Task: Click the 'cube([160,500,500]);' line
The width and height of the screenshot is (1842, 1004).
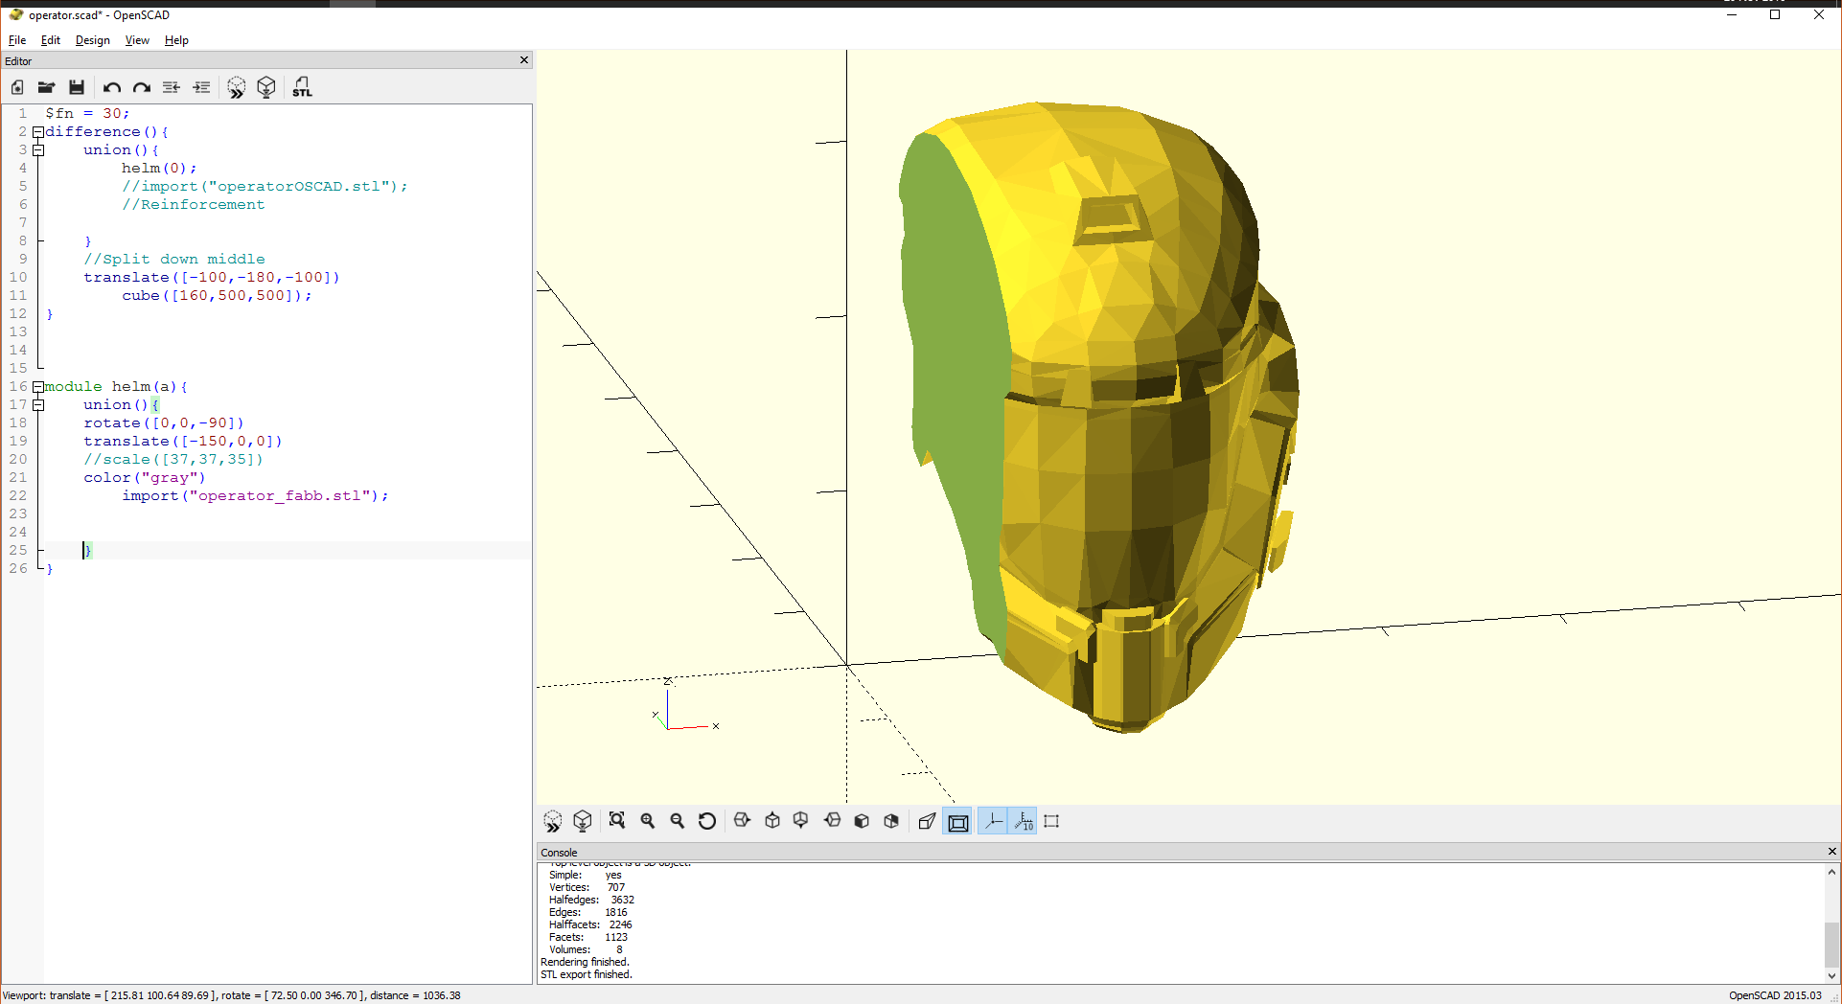Action: [217, 295]
